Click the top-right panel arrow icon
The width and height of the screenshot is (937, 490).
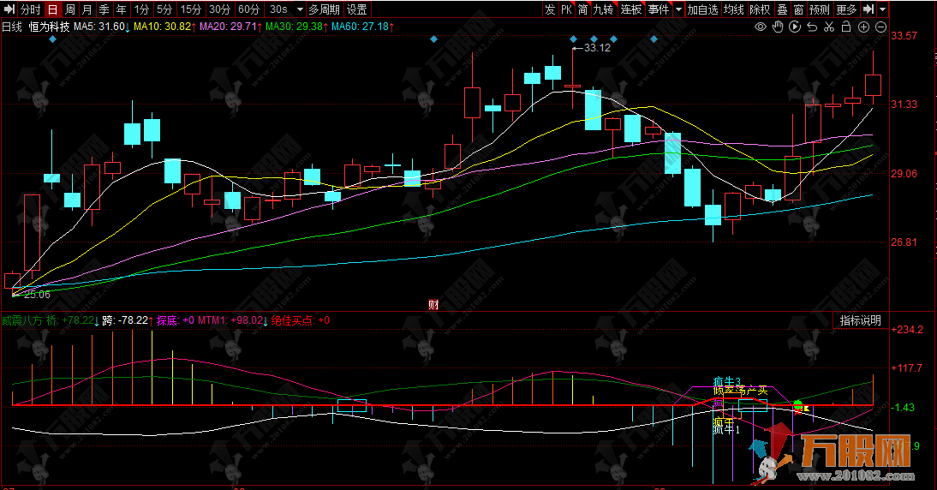tap(868, 9)
